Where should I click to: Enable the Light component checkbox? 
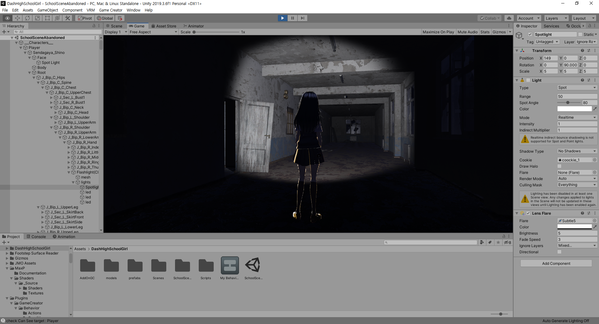coord(528,80)
